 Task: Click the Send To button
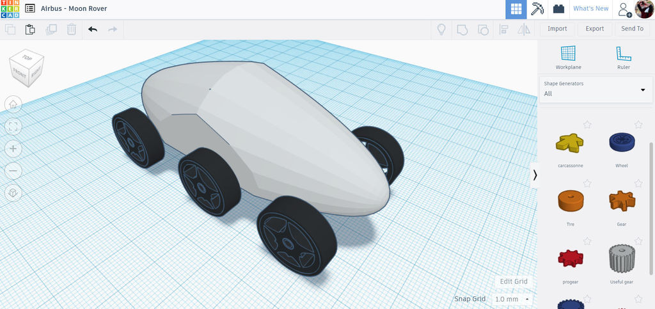[x=633, y=29]
